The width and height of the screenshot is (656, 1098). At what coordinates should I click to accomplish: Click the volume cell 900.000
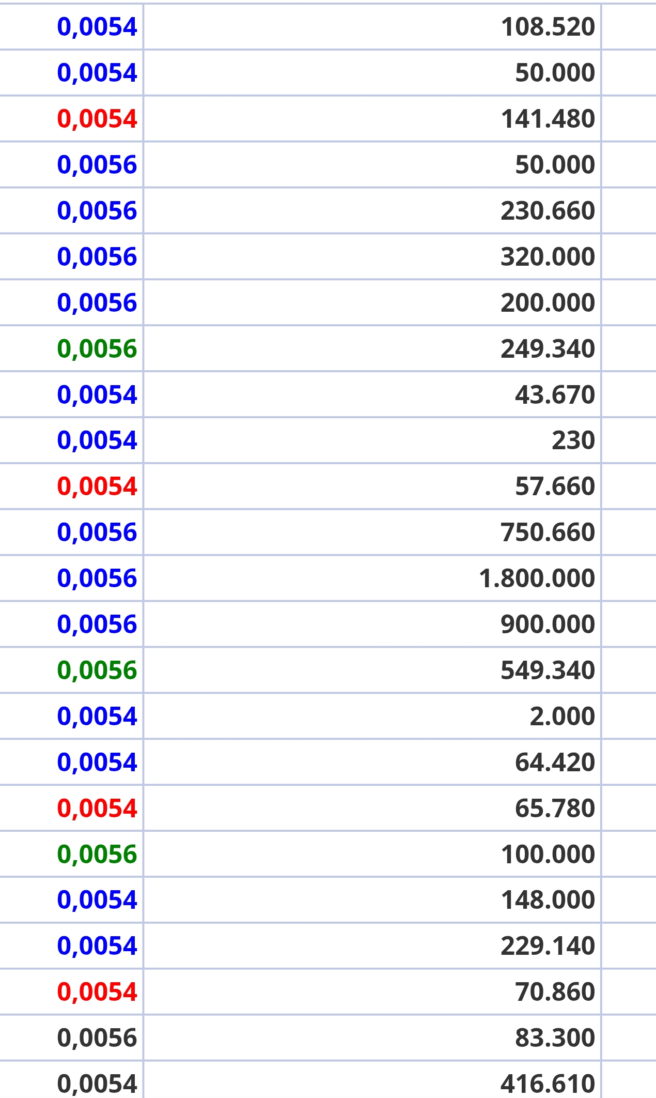click(x=548, y=624)
